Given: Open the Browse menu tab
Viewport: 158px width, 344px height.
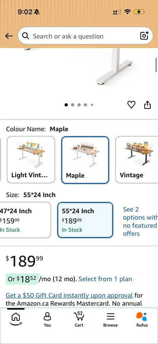Looking at the screenshot, I should click(x=111, y=319).
